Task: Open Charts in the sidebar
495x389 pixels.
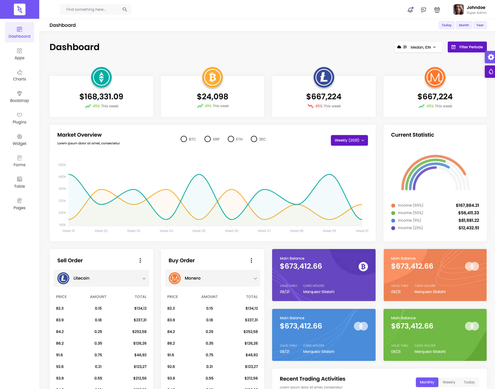Action: (19, 75)
